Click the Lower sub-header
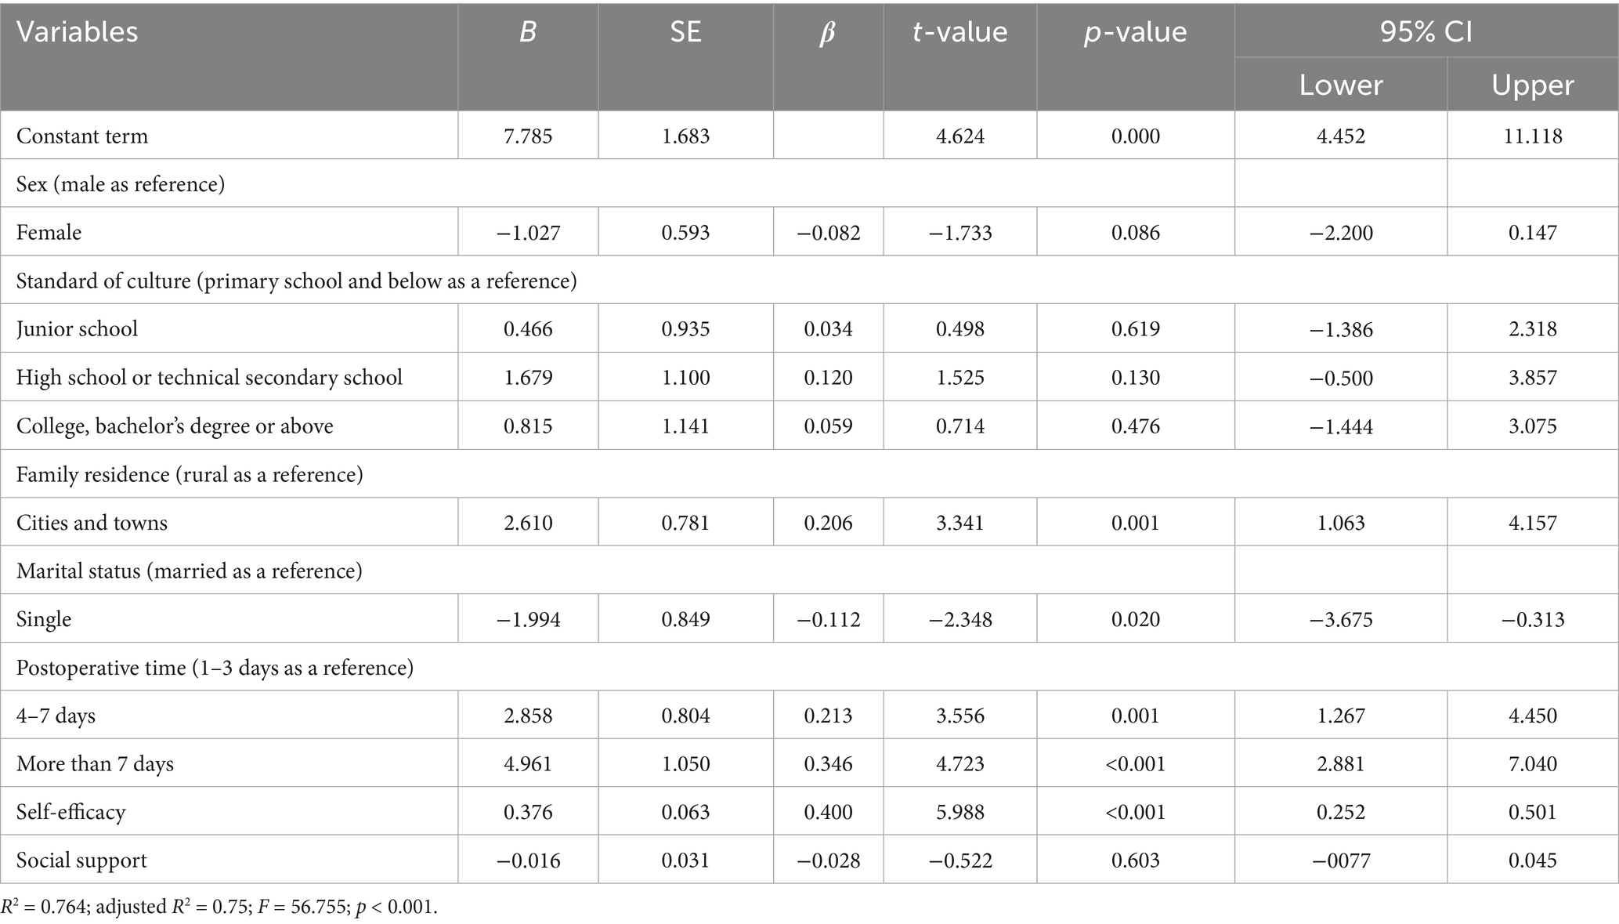Viewport: 1619px width, 924px height. (1340, 85)
